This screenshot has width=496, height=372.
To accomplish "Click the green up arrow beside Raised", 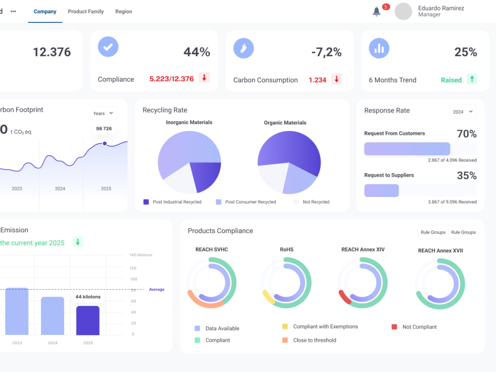I will (x=472, y=79).
